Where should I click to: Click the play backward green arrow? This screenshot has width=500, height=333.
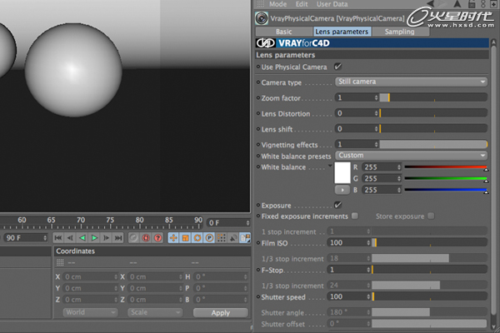[x=82, y=238]
